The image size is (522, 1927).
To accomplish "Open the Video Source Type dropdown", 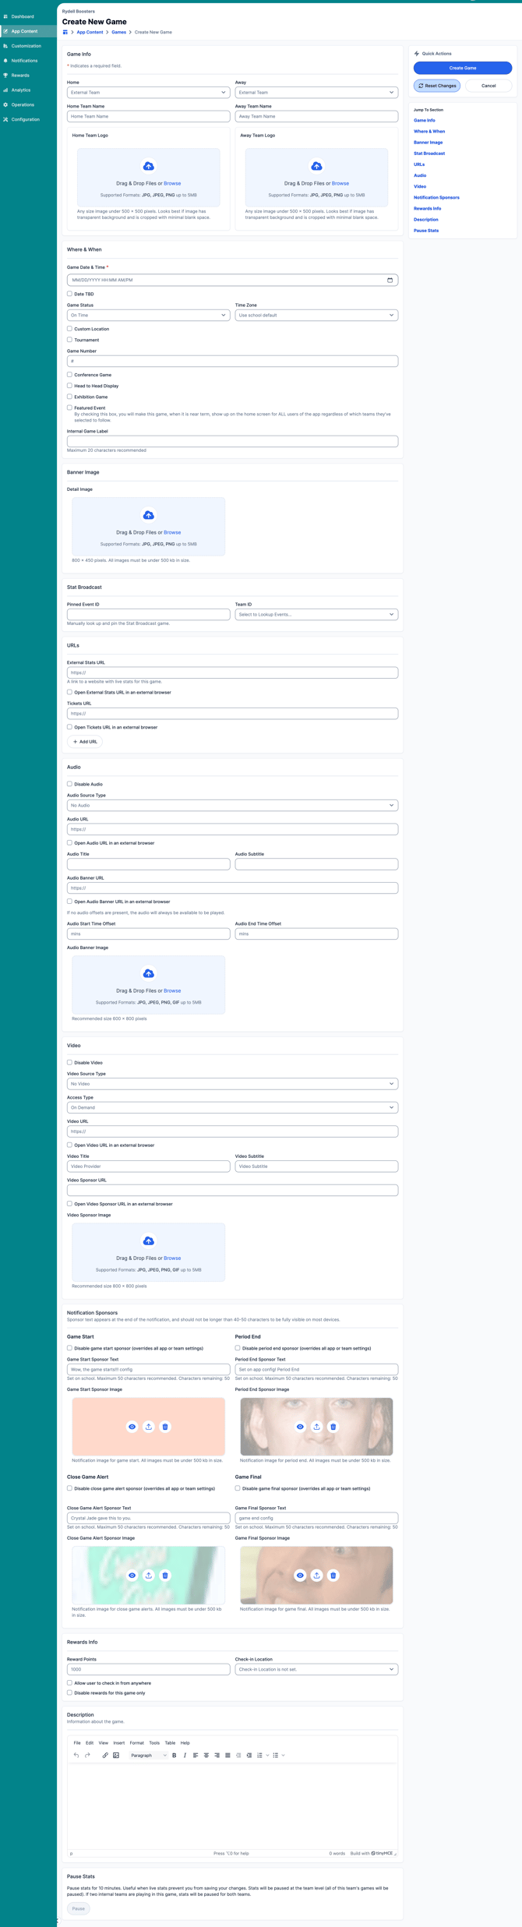I will [x=232, y=1083].
